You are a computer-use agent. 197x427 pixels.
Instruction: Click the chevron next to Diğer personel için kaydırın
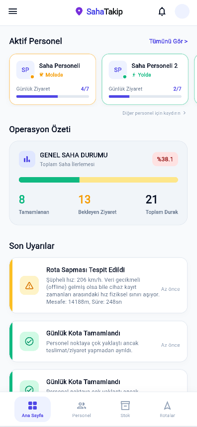point(185,113)
